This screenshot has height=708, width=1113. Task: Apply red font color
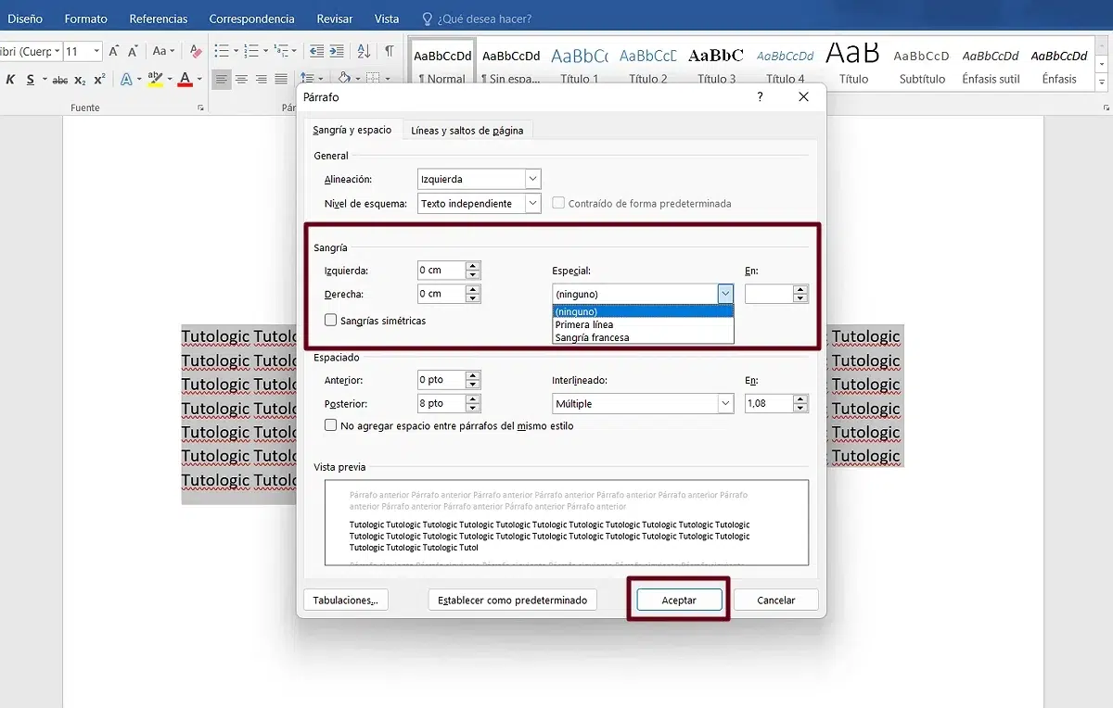[185, 80]
